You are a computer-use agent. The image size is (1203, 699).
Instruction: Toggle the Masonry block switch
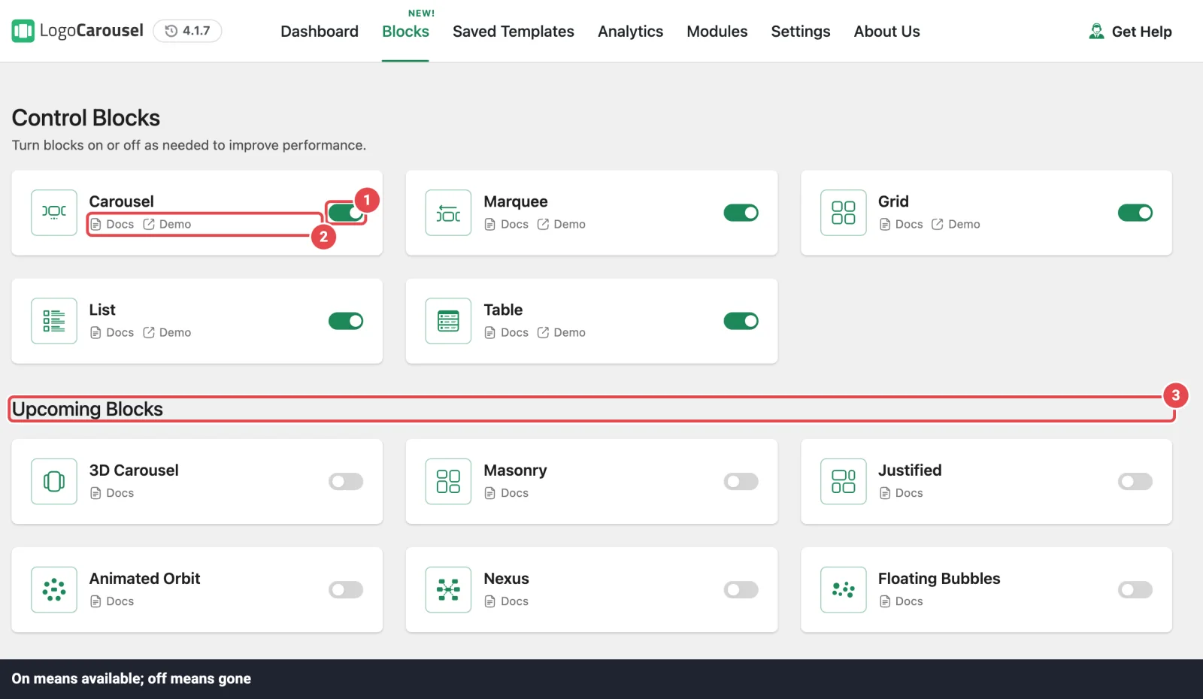pos(741,481)
